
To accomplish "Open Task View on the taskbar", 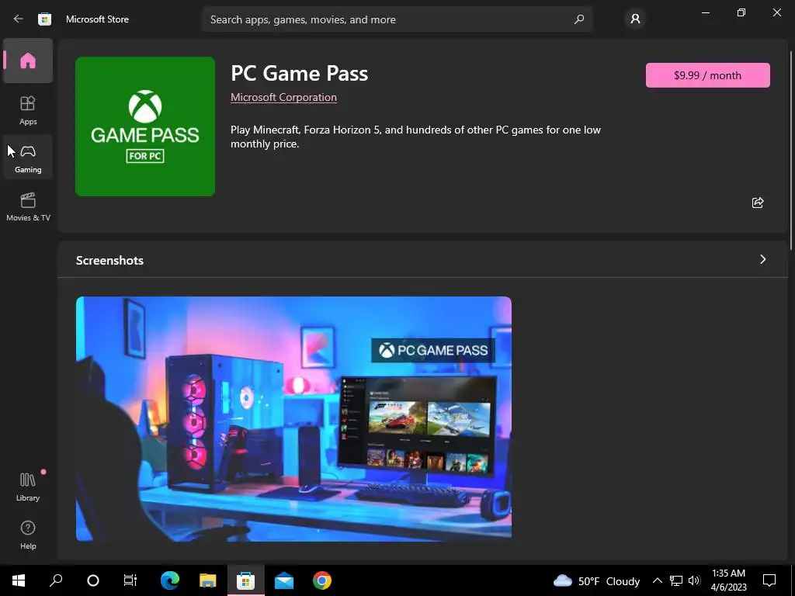I will click(130, 580).
